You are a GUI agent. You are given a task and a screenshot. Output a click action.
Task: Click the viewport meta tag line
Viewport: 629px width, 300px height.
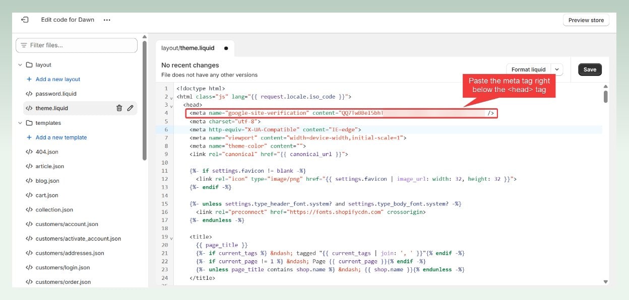[x=298, y=138]
